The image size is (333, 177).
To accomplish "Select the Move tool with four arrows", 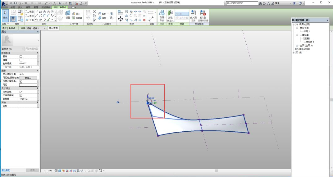I will click(x=121, y=19).
